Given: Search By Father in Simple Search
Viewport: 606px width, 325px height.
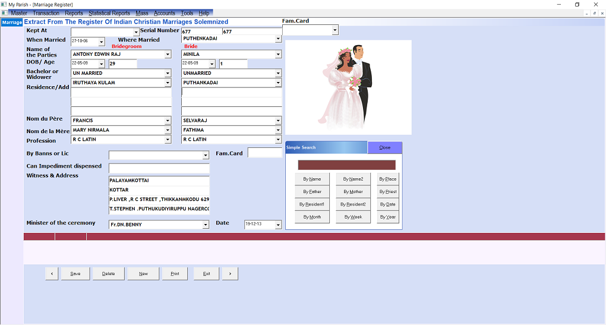Looking at the screenshot, I should pos(312,192).
